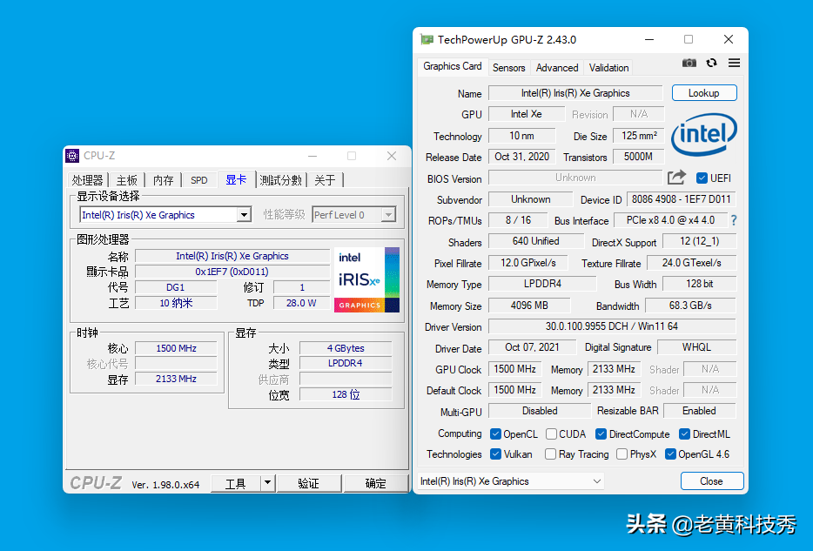
Task: Click the GPU-Z Name field
Action: tap(575, 93)
